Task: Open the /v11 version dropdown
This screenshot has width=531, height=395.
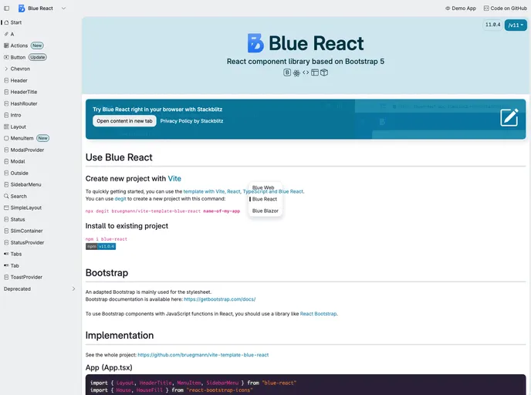Action: [516, 25]
